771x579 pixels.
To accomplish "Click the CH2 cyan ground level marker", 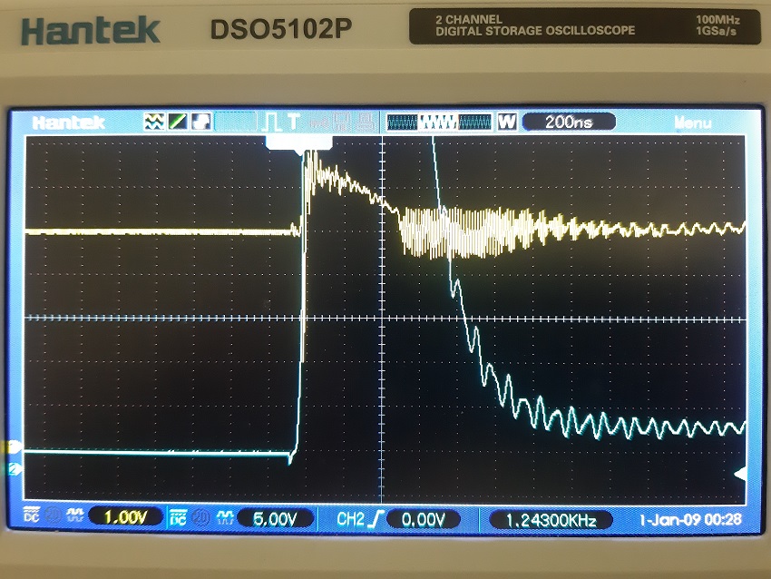I will [x=14, y=469].
